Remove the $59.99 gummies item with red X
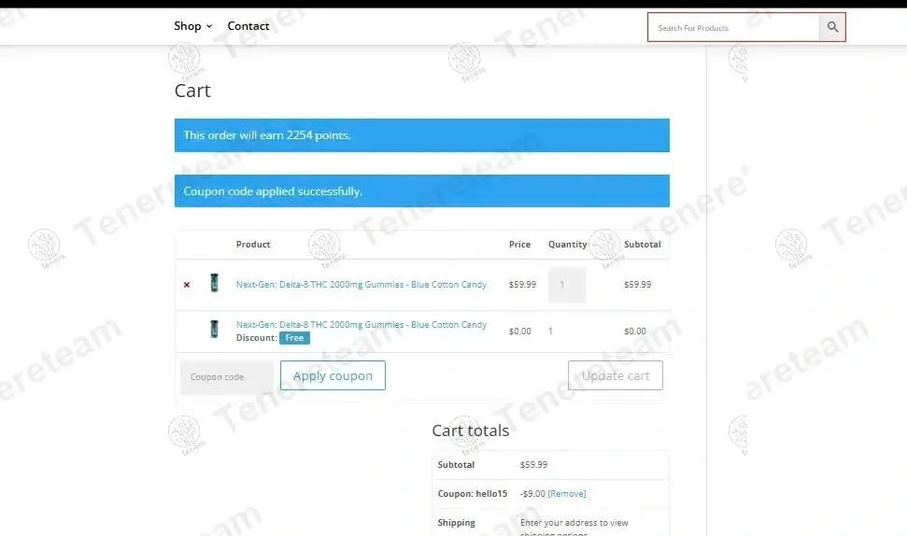The height and width of the screenshot is (536, 907). 186,285
